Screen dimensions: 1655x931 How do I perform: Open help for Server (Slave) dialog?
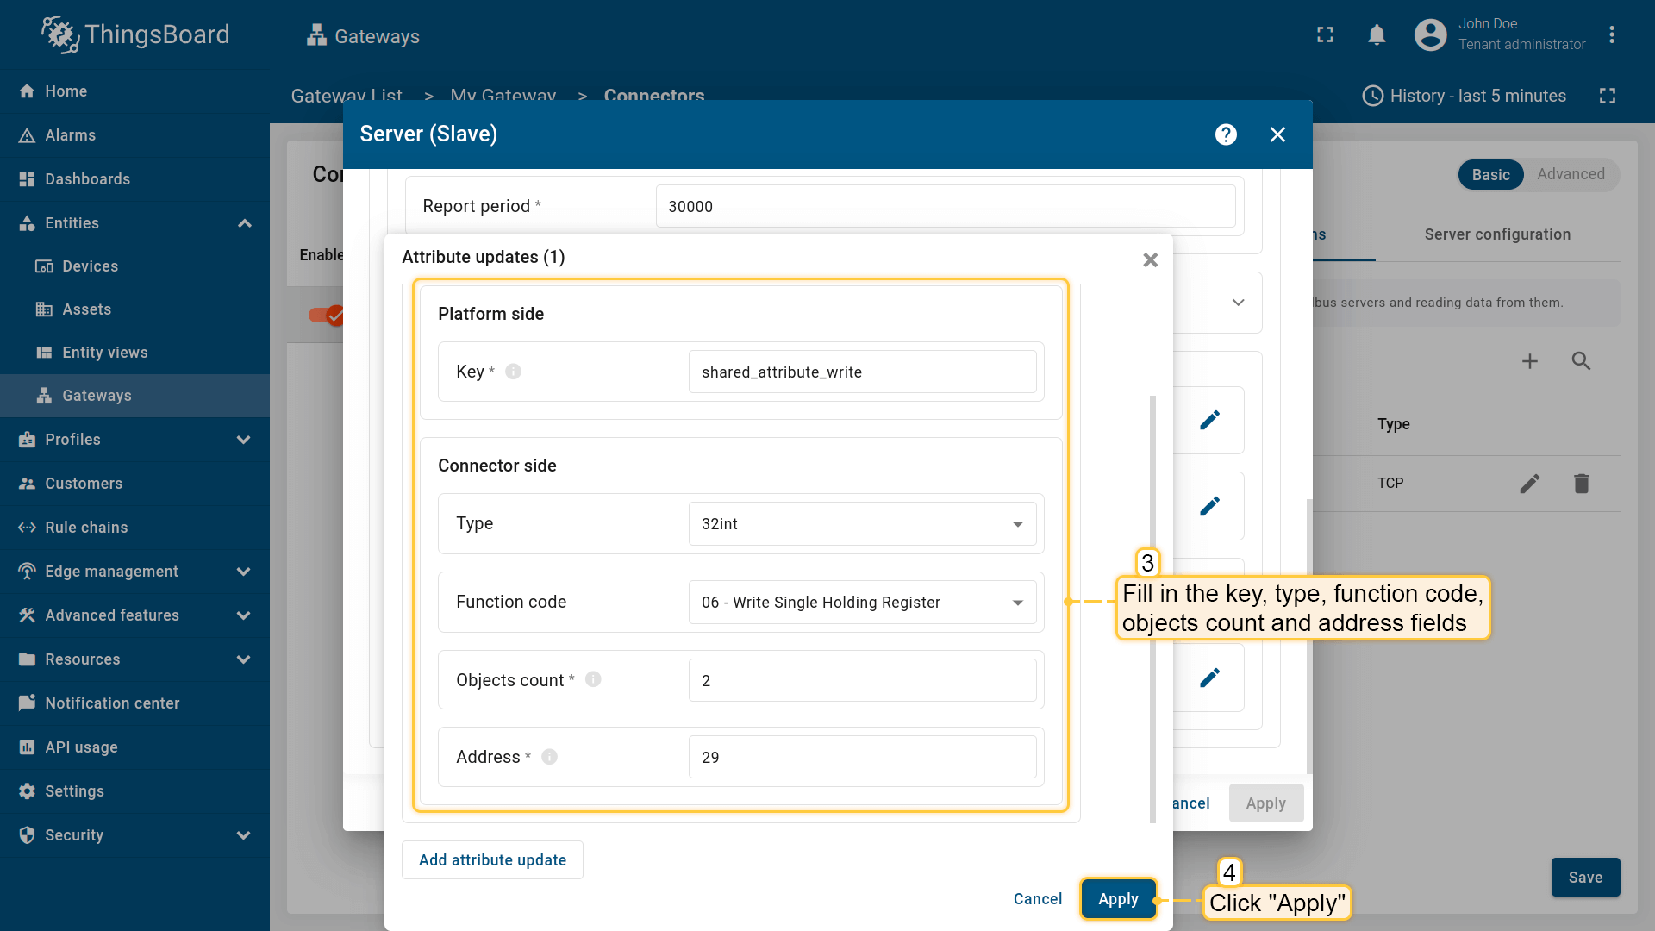coord(1226,134)
